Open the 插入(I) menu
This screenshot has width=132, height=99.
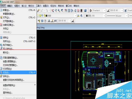point(24,6)
